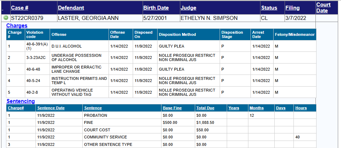
Task: Open the Sentencing section link
Action: [21, 101]
